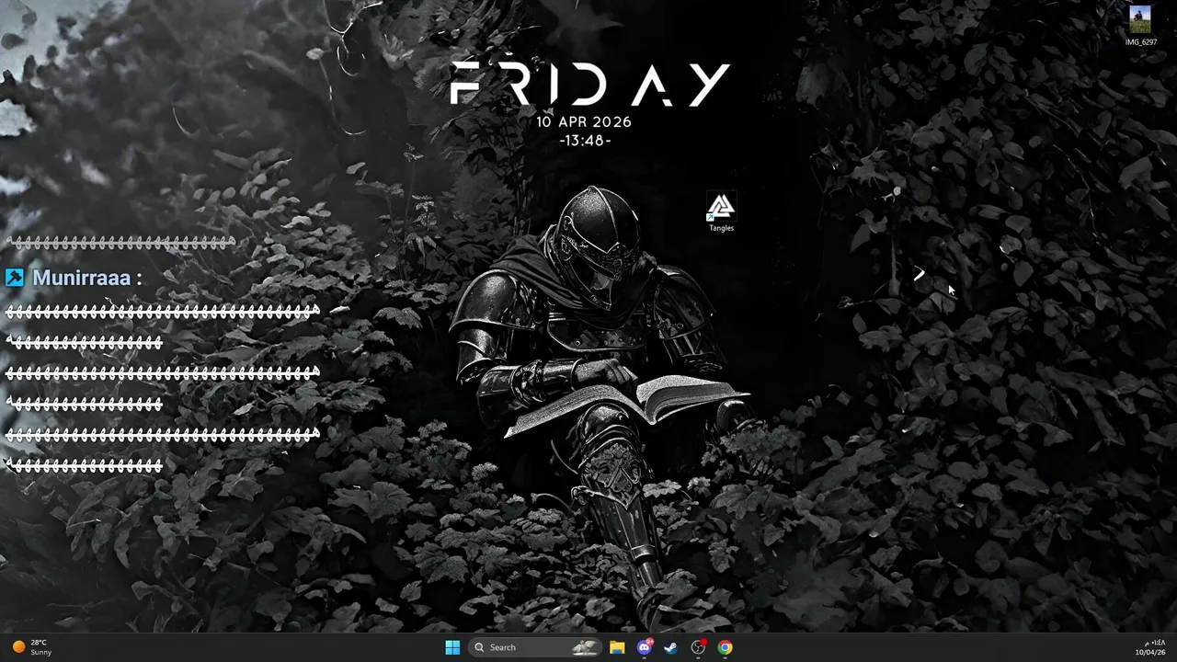Select the IMG_6297 desktop file

coord(1140,26)
